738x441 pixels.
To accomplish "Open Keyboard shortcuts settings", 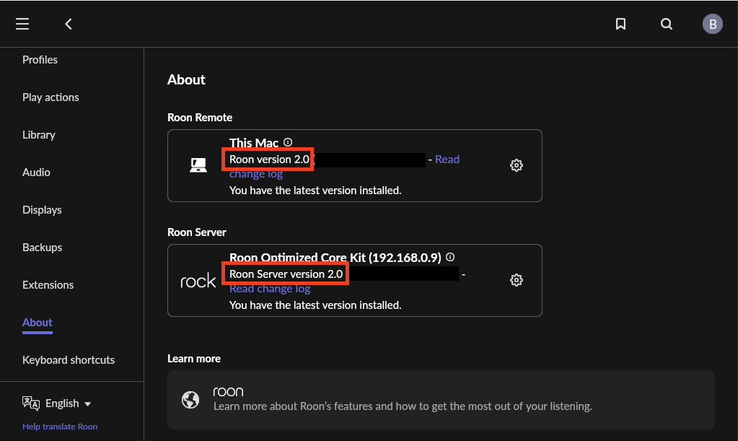I will pyautogui.click(x=69, y=360).
